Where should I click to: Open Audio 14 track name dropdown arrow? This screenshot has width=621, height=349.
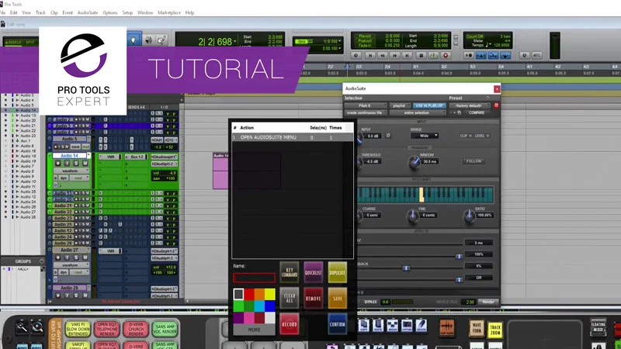(88, 156)
